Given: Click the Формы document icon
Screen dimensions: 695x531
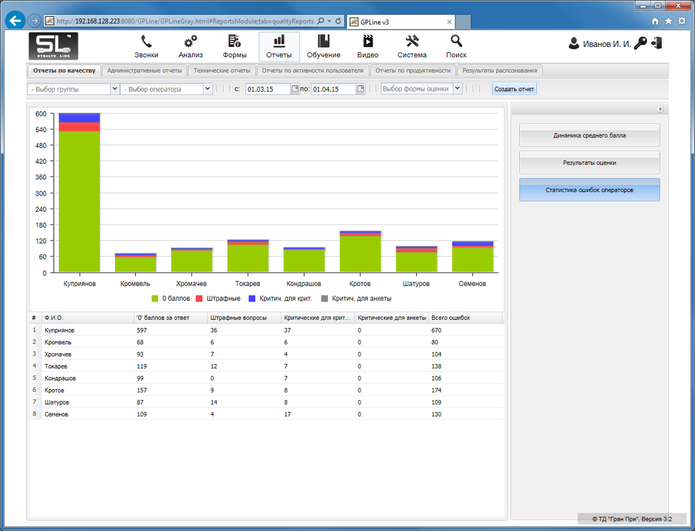Looking at the screenshot, I should pos(234,42).
